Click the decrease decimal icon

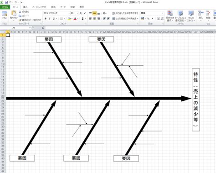(x=162, y=19)
